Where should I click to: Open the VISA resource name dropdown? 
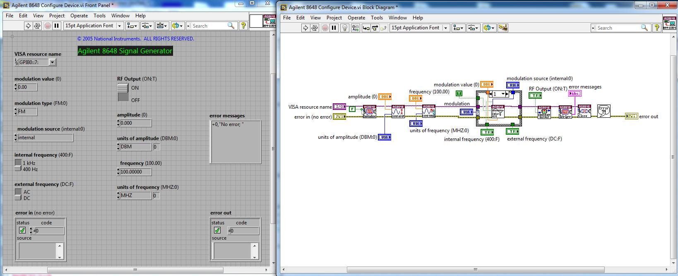[52, 62]
